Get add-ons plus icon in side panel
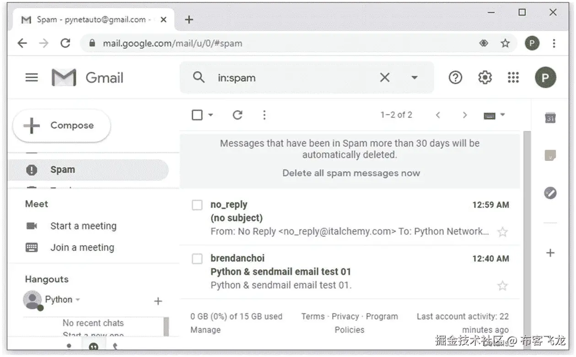 [x=550, y=253]
